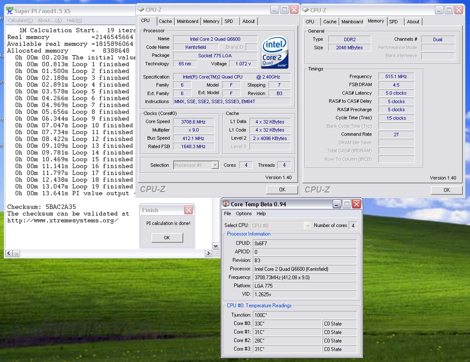Switch to Mainboard tab in right CPU-Z

pyautogui.click(x=352, y=22)
